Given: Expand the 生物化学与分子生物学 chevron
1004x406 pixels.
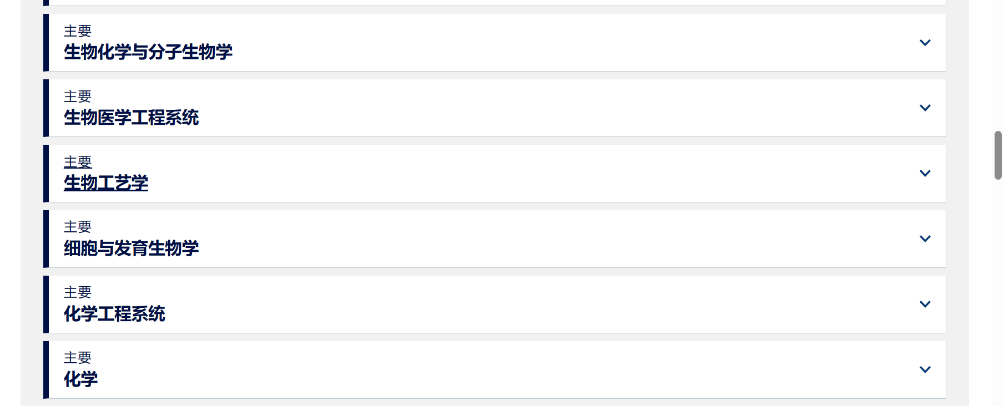Looking at the screenshot, I should pyautogui.click(x=925, y=43).
